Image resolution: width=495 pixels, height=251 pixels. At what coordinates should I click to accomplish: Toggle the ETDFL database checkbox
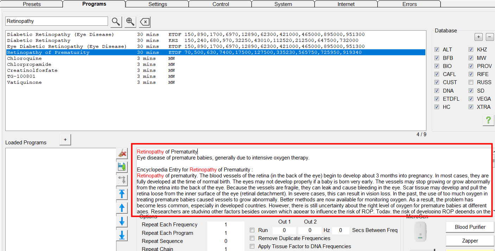(x=437, y=99)
